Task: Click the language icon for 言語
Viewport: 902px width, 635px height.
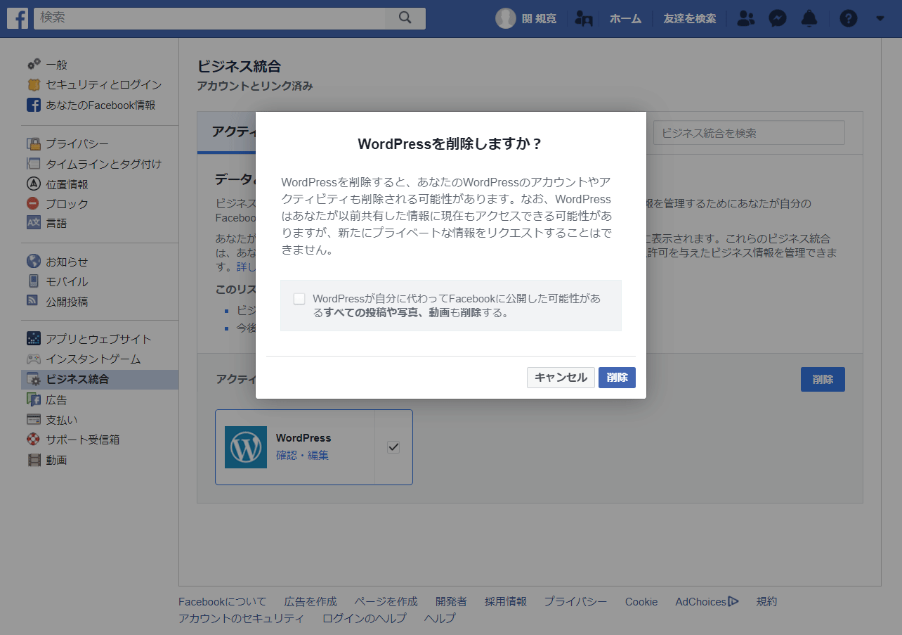Action: pos(34,223)
